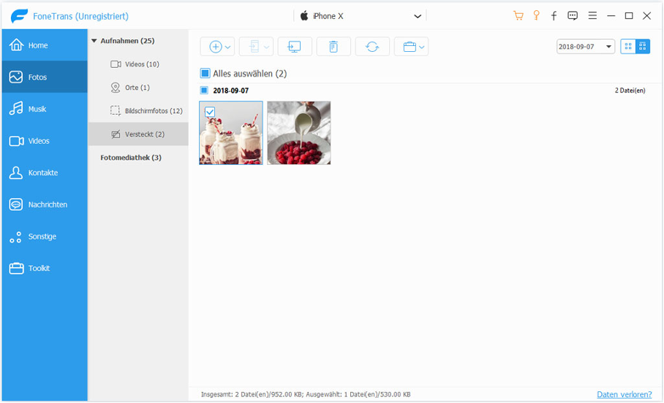Open the iPhone X device dropdown
This screenshot has width=664, height=403.
click(x=418, y=16)
